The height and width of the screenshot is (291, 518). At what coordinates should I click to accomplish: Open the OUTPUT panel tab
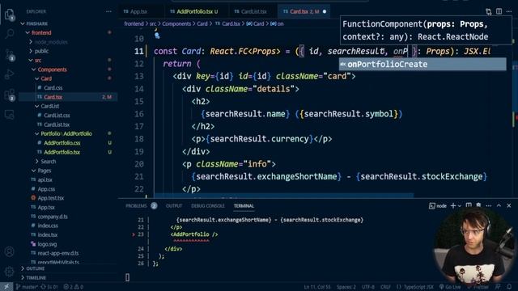tap(174, 206)
